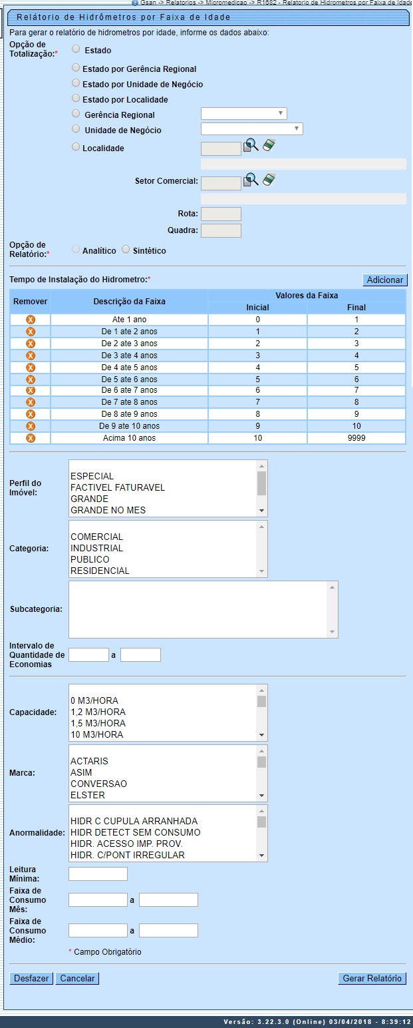The height and width of the screenshot is (1028, 413).
Task: Remove the 'De 7 ate 8 anos' range
Action: coord(30,402)
